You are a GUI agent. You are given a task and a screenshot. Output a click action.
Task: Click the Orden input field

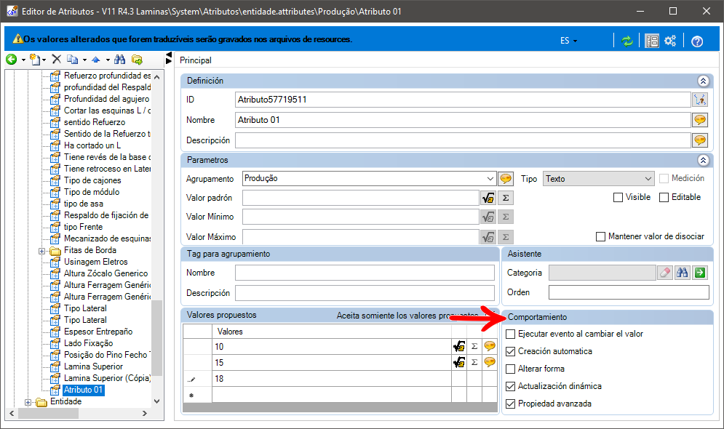coord(629,292)
